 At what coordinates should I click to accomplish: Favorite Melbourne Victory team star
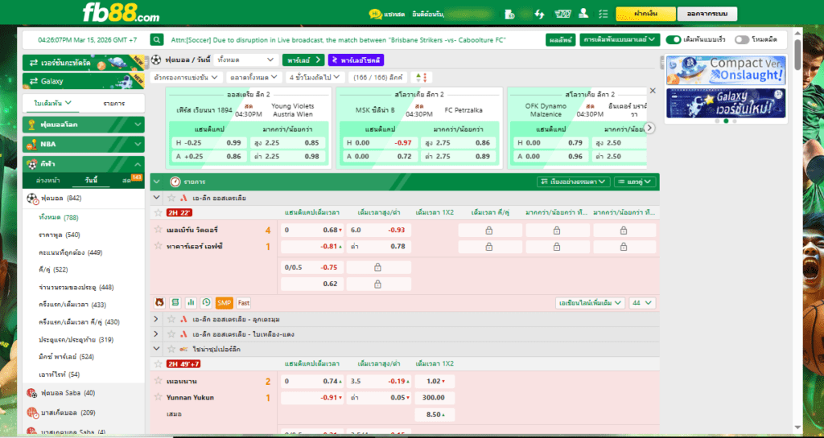[158, 229]
